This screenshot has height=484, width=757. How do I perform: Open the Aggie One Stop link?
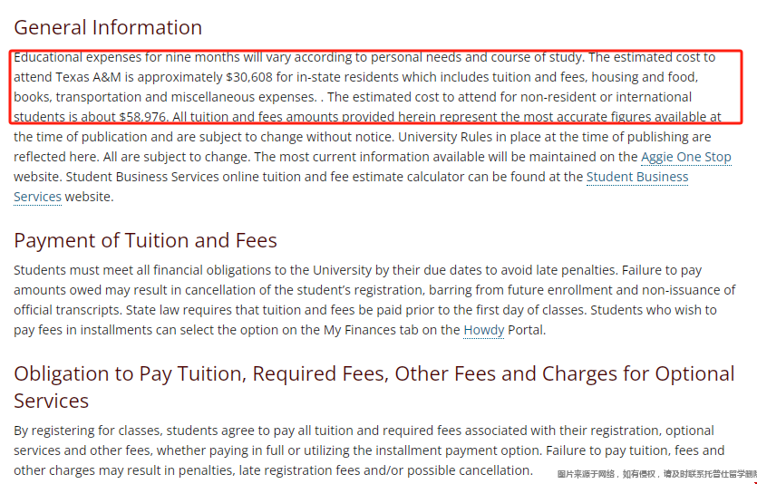click(x=685, y=158)
